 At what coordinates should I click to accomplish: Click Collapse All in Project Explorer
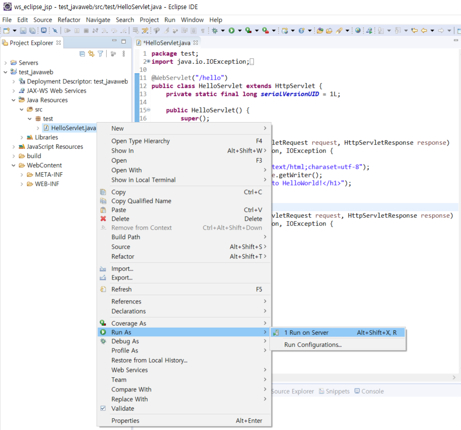82,54
